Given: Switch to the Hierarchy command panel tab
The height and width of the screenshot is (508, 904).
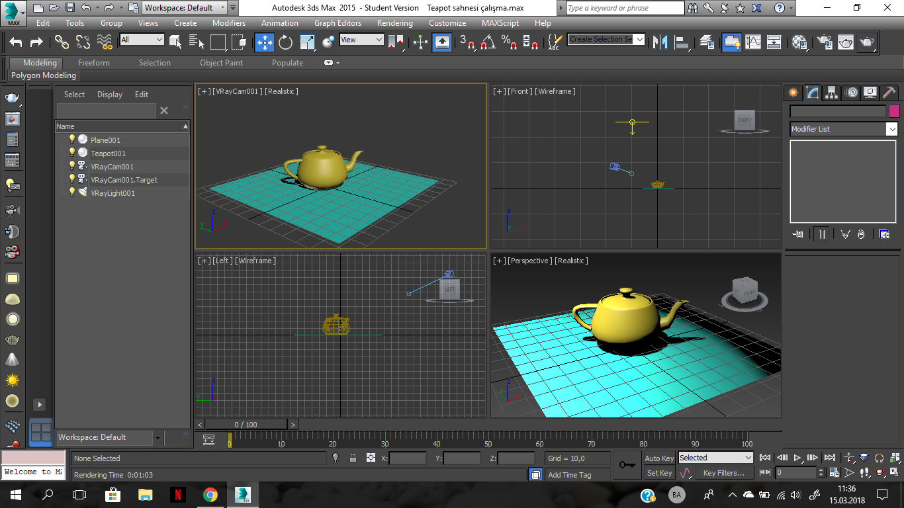Looking at the screenshot, I should (832, 92).
